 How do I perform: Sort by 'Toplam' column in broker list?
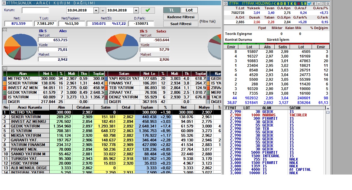click(147, 107)
